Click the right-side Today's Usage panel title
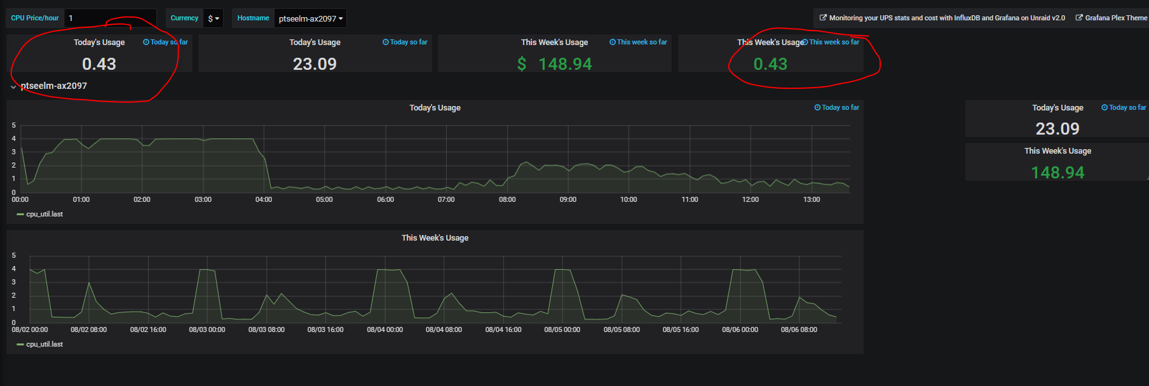Viewport: 1149px width, 386px height. point(1057,108)
